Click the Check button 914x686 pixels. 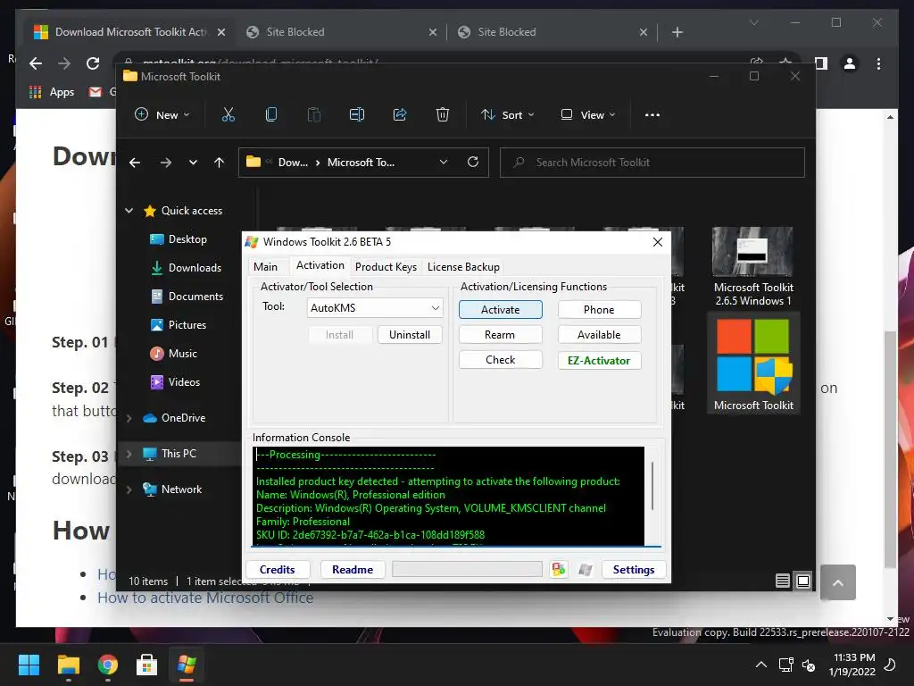(x=500, y=360)
